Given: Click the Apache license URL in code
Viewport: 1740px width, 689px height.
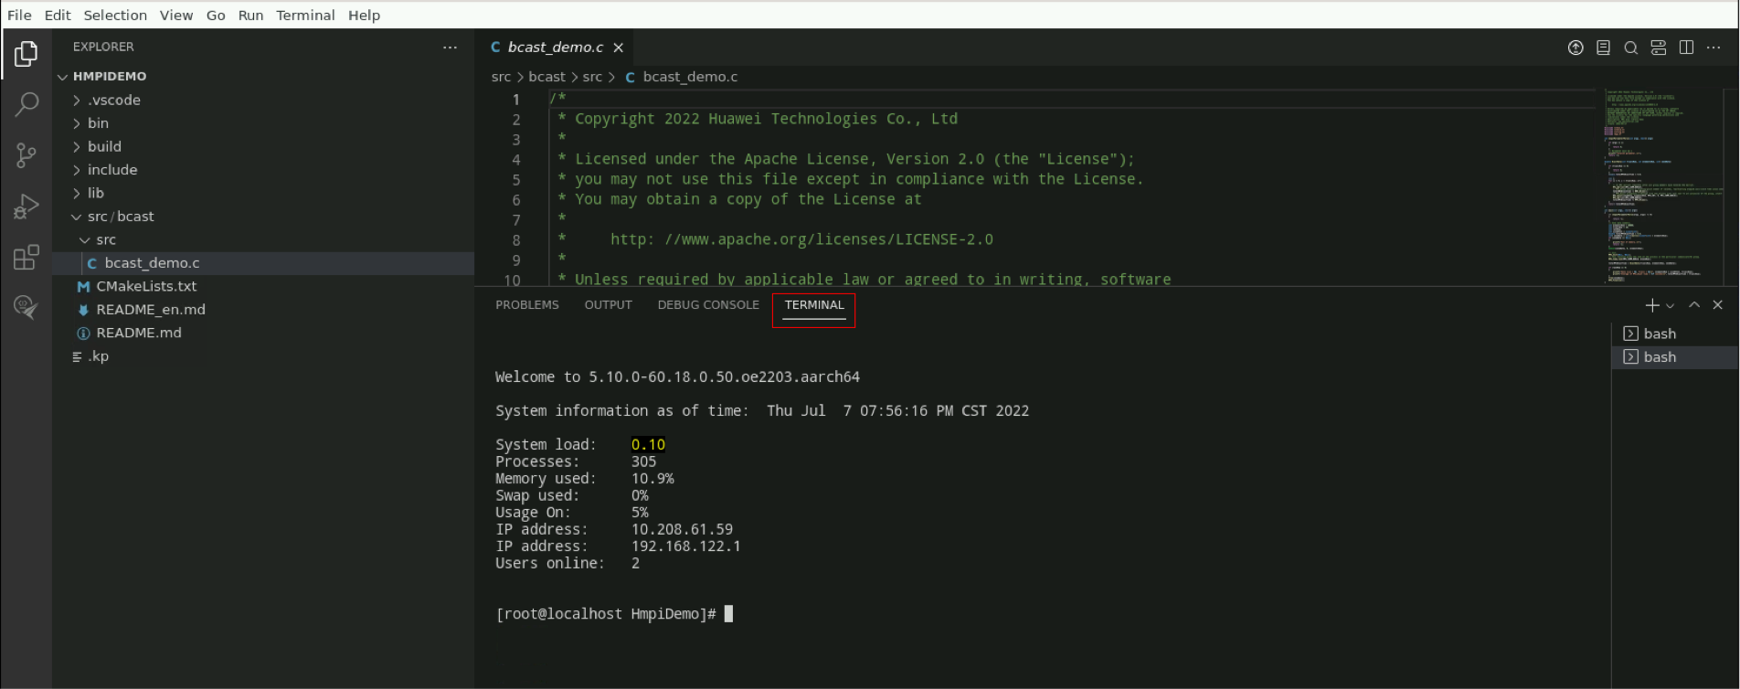Looking at the screenshot, I should coord(801,239).
